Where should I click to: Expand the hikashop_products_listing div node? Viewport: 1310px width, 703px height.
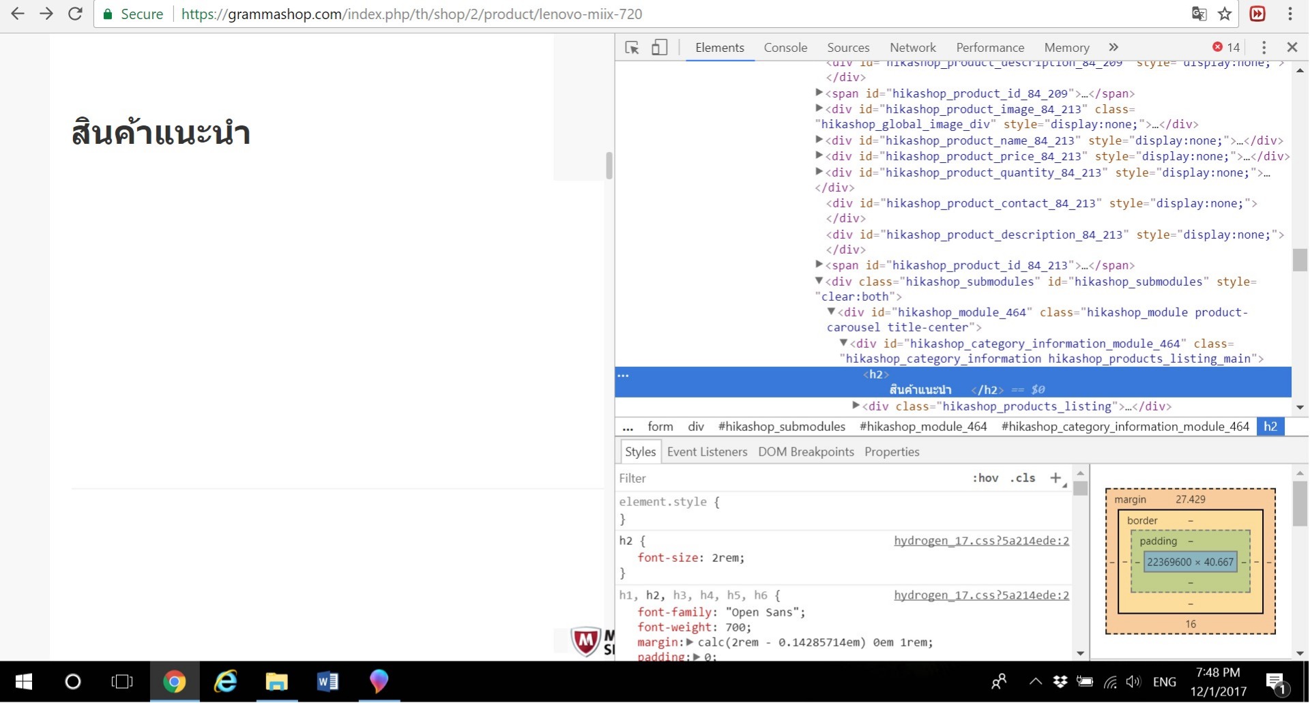(x=856, y=406)
